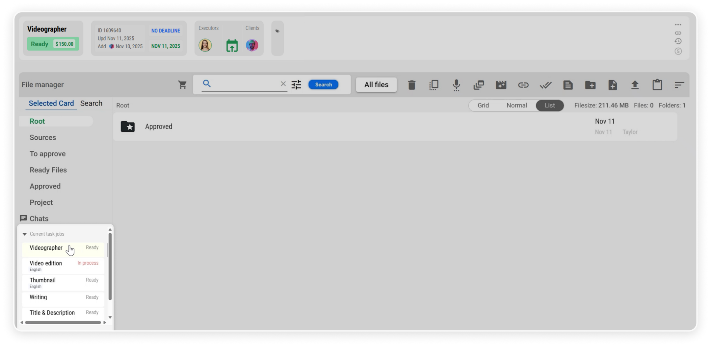Open the search filter options

296,85
